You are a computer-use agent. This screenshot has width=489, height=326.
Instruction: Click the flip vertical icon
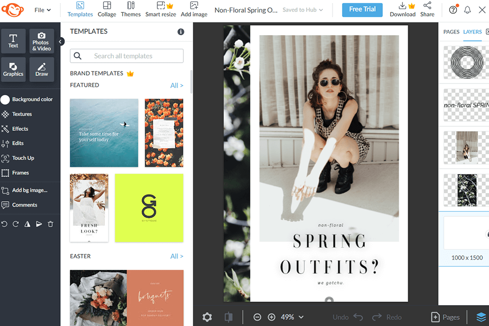tap(39, 224)
